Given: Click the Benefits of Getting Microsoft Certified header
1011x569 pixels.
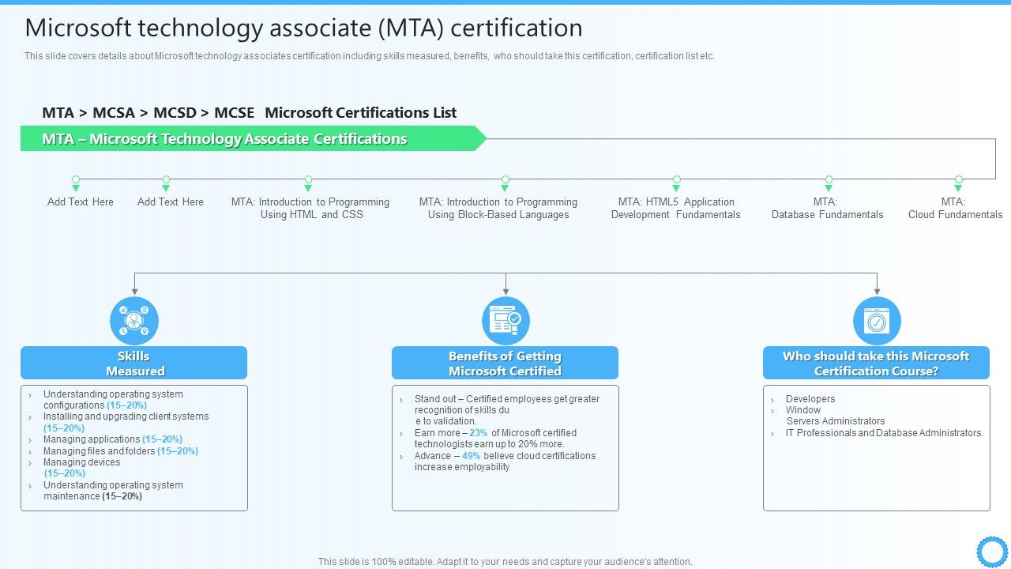Looking at the screenshot, I should [x=505, y=363].
